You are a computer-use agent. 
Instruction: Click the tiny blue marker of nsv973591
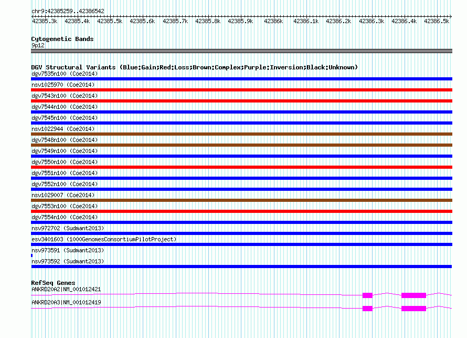(32, 255)
